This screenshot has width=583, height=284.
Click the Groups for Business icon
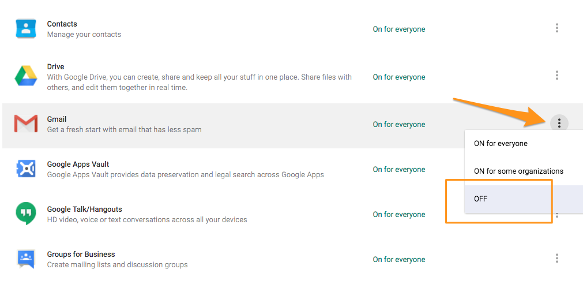tap(25, 259)
